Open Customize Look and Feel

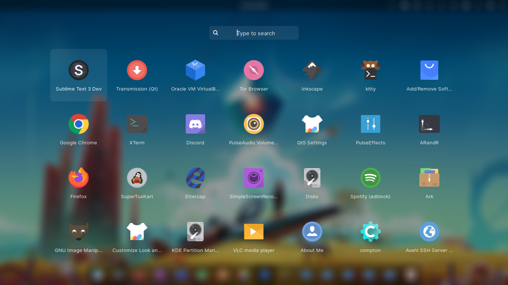[x=137, y=232]
